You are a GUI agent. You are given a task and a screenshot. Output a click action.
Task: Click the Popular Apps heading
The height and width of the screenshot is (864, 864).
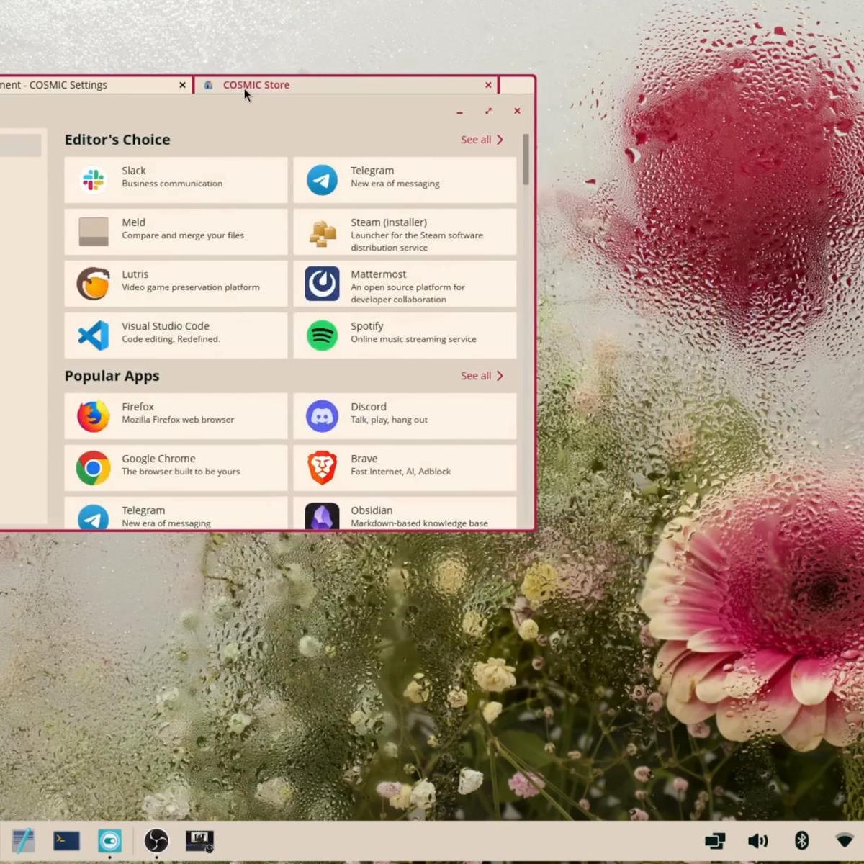tap(112, 376)
